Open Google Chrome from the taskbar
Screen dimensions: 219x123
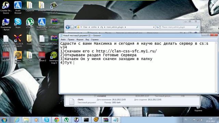tap(56, 120)
